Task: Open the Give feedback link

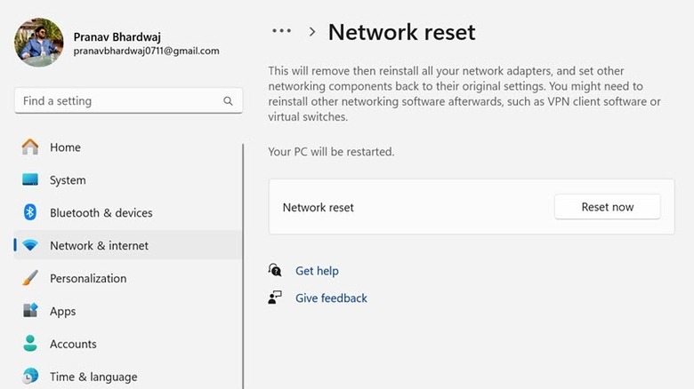Action: pos(331,298)
